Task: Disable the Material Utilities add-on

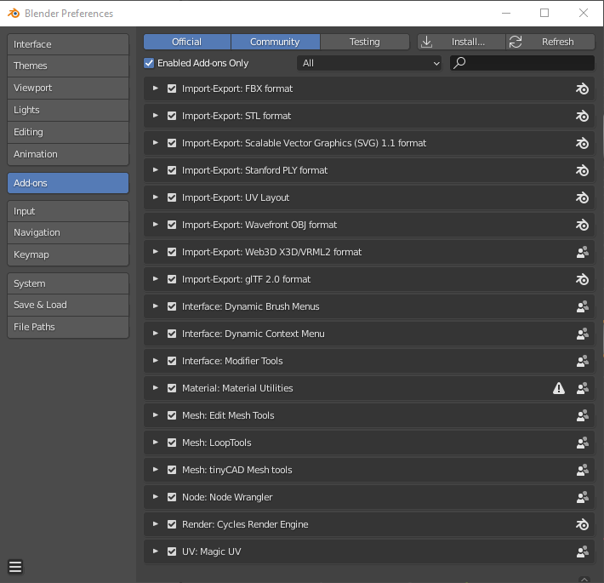Action: [x=172, y=388]
